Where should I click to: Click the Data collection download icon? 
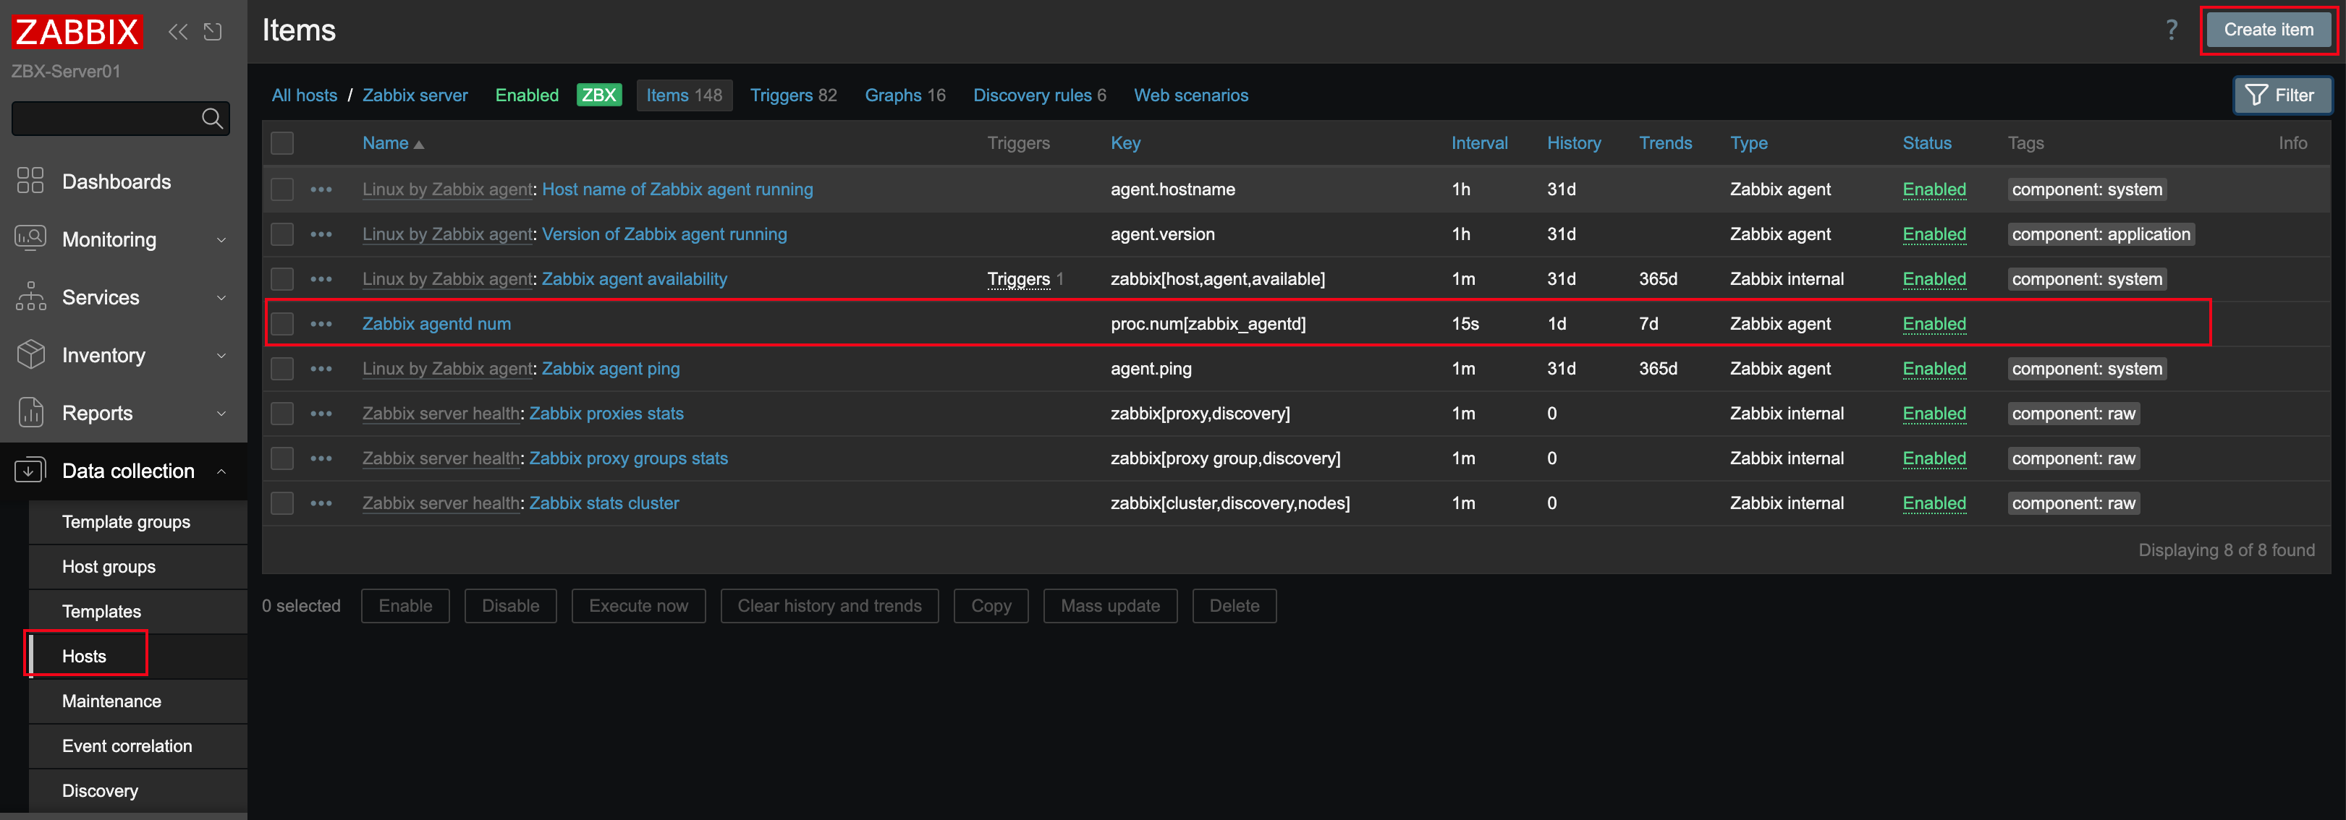[x=30, y=469]
